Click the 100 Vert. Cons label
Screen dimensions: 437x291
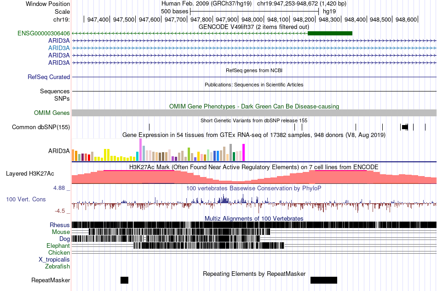coord(26,199)
